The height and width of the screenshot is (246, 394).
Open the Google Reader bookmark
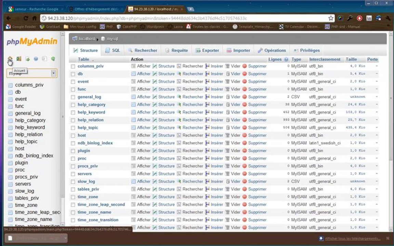pyautogui.click(x=21, y=27)
